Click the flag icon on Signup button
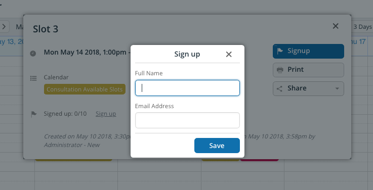This screenshot has width=373, height=190. point(280,51)
